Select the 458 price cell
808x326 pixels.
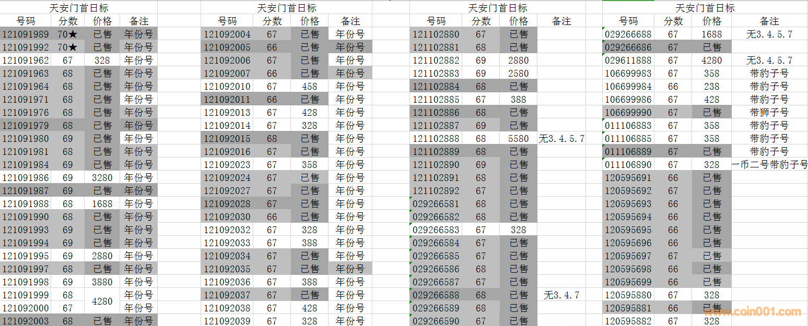point(309,87)
